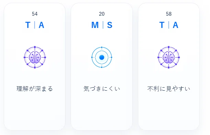
Task: Select the blank area below 気づきにくい
Action: [x=102, y=110]
